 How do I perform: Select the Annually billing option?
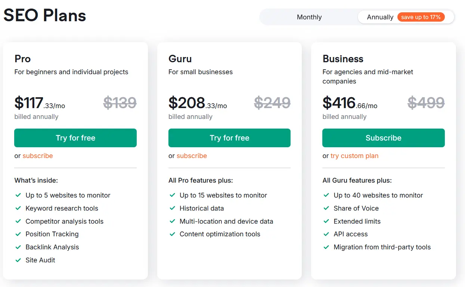380,17
